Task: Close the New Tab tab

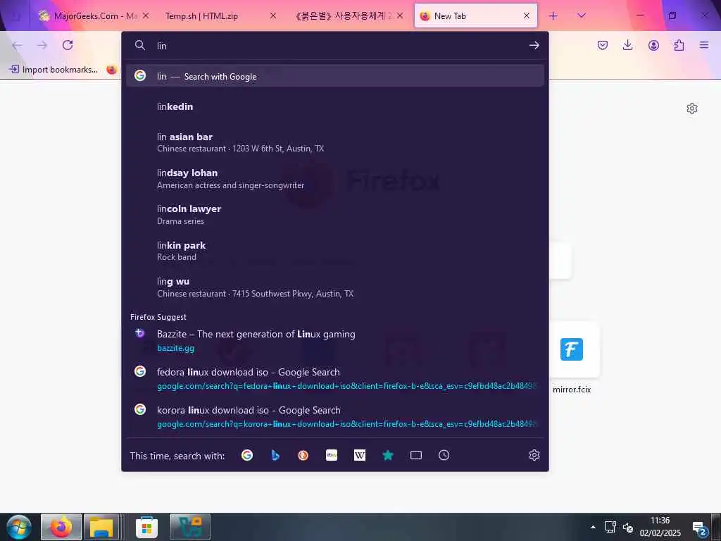Action: coord(527,15)
